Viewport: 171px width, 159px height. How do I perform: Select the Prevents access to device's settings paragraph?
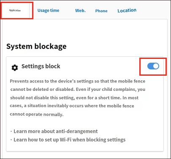[78, 98]
